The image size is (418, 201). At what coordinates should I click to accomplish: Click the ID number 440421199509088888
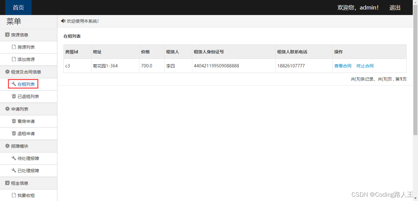pyautogui.click(x=217, y=66)
